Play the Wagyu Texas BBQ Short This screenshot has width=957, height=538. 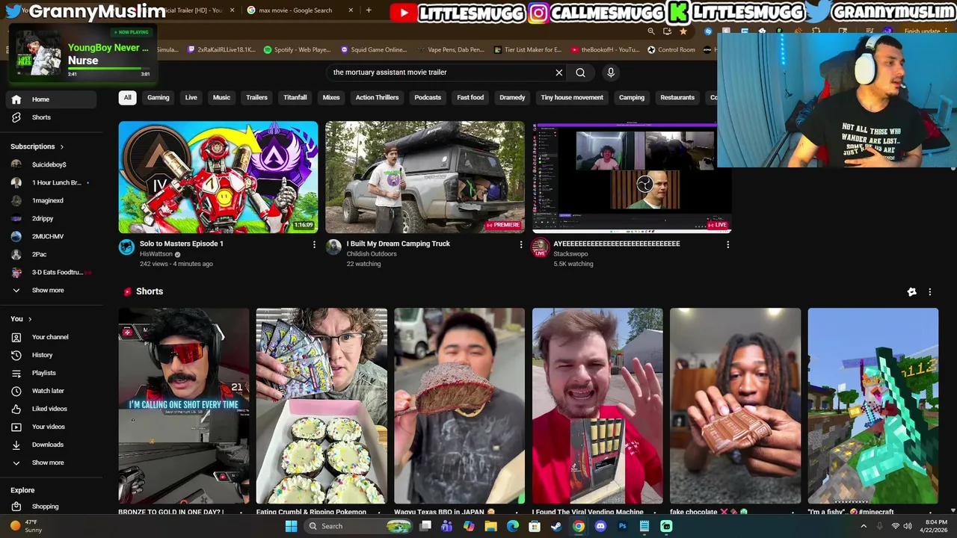(459, 406)
